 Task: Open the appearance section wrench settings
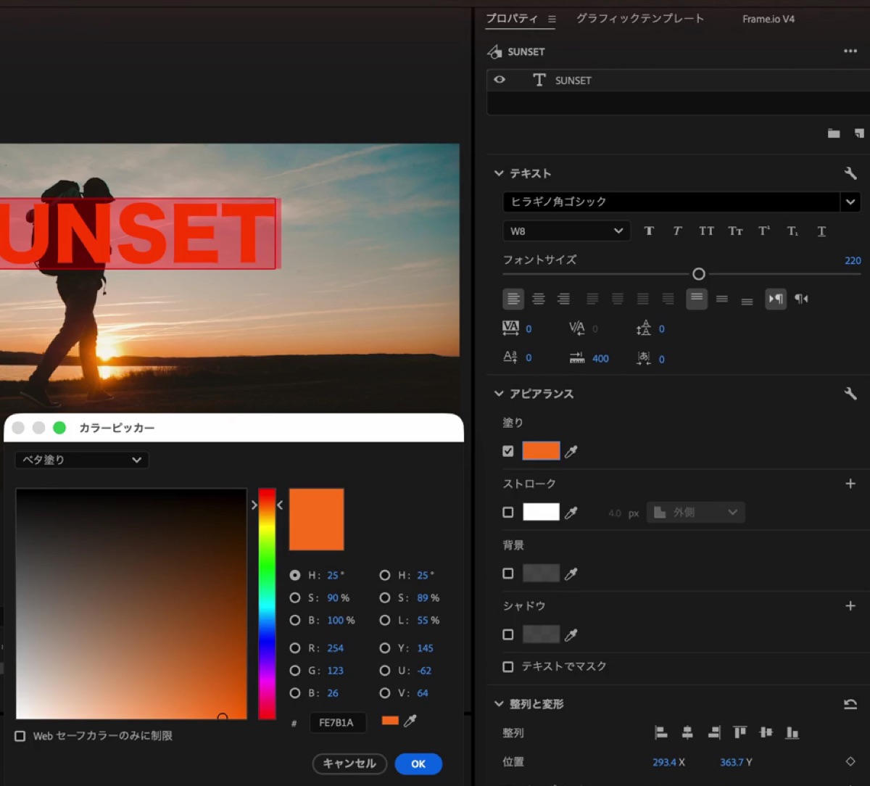[850, 394]
